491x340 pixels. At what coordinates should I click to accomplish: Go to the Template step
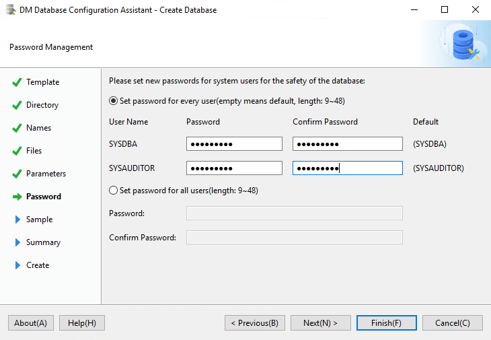42,82
